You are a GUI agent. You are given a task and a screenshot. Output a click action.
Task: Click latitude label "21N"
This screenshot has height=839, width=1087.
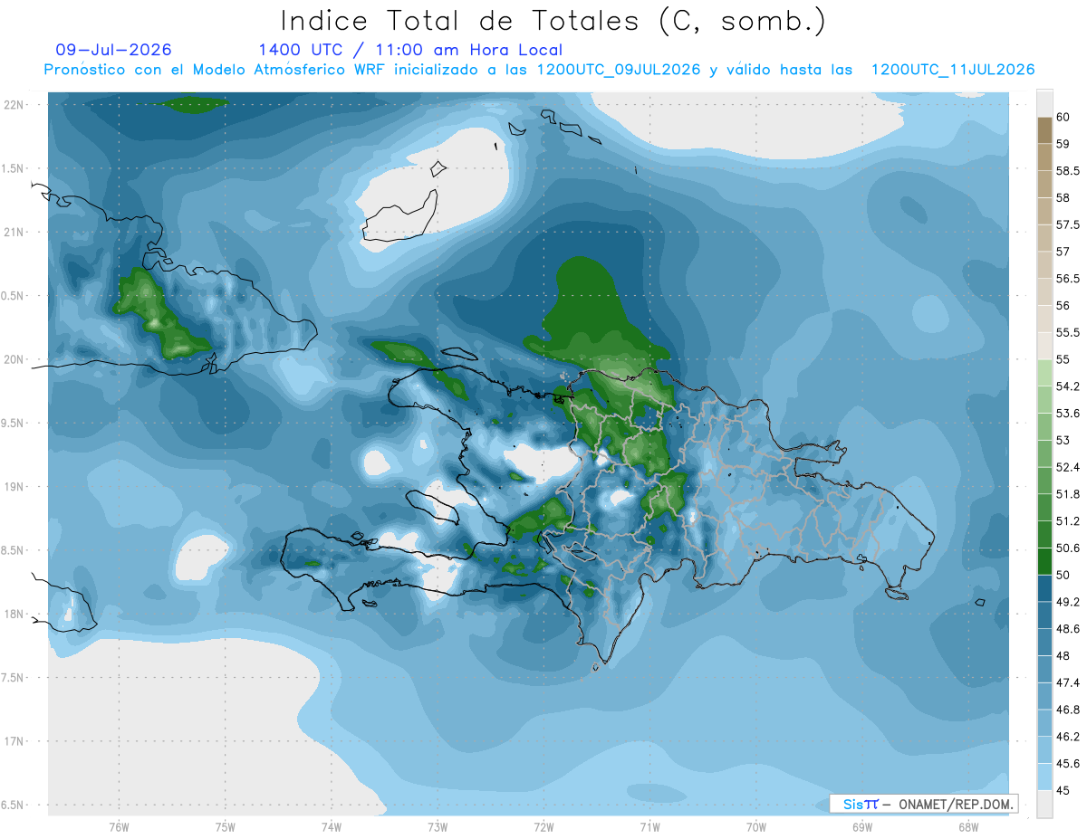coord(14,233)
